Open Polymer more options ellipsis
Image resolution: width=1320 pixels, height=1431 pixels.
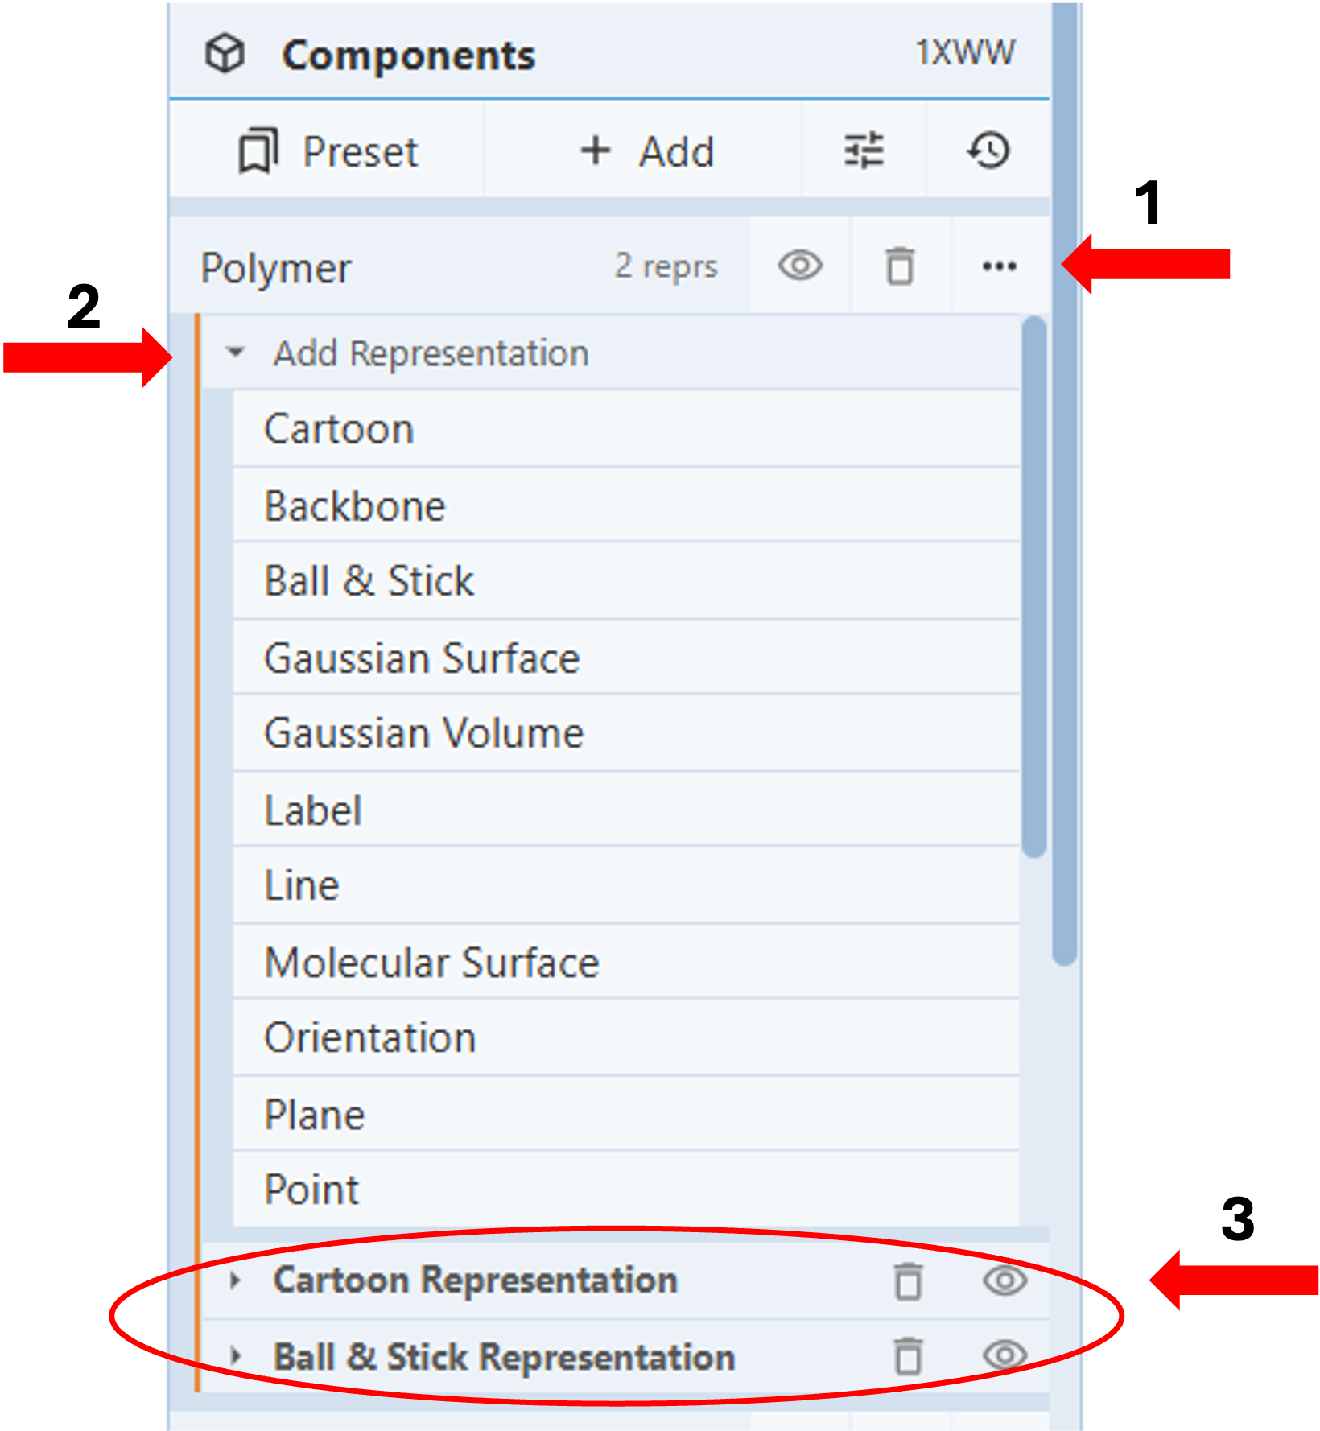click(x=1000, y=266)
